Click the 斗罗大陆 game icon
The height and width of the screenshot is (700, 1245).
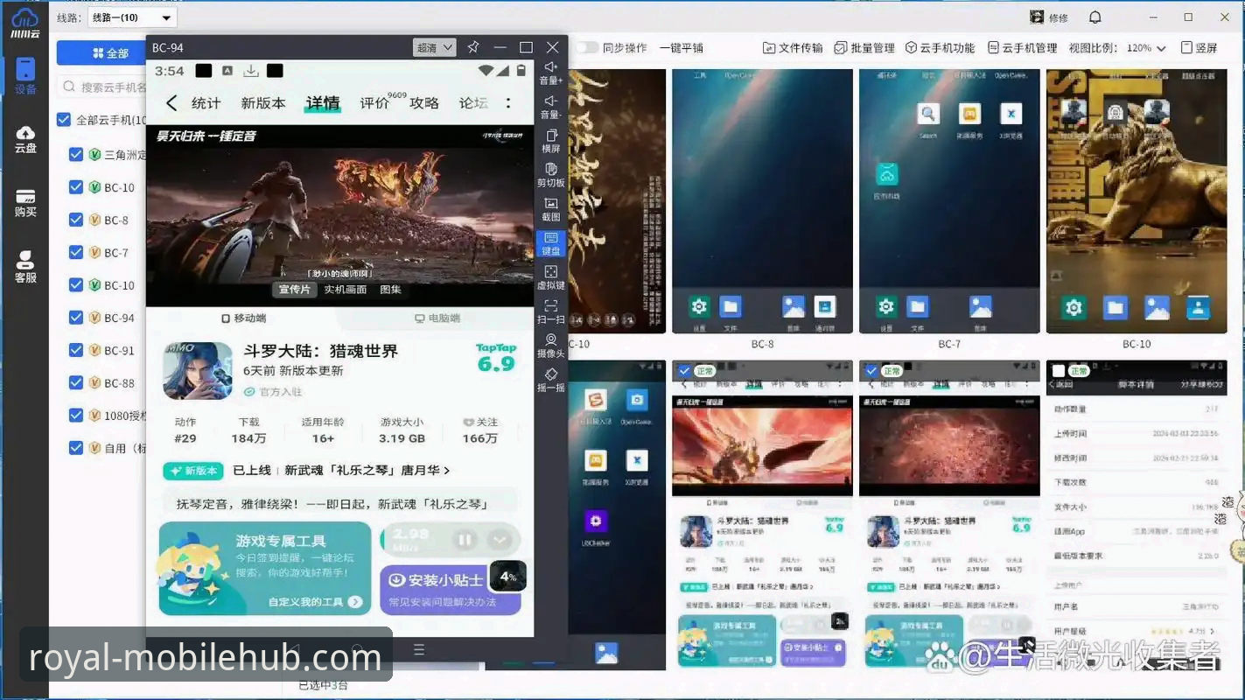pos(198,370)
